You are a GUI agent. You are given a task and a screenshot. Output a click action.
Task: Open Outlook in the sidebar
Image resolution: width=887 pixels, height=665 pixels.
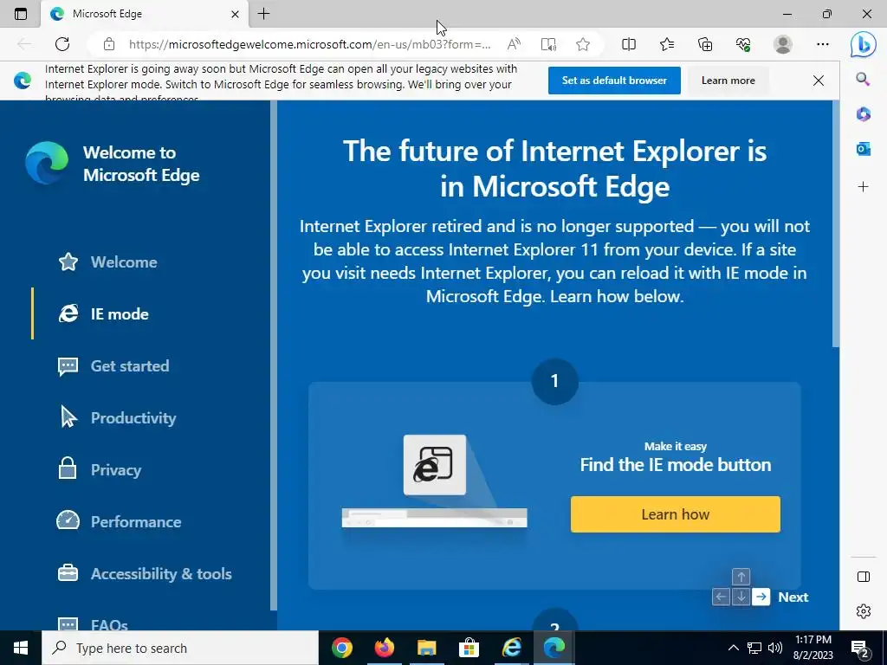click(864, 149)
